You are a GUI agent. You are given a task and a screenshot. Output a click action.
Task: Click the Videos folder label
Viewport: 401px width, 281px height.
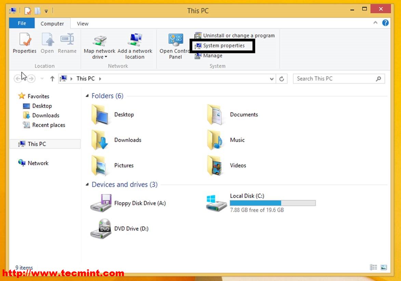click(x=238, y=165)
